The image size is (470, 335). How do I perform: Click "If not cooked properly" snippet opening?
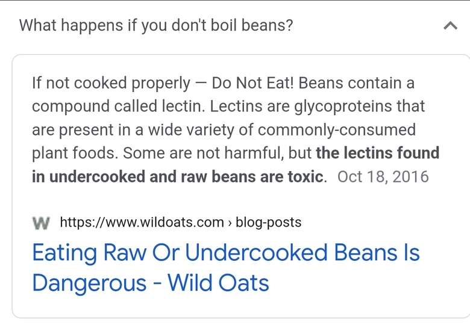(111, 83)
